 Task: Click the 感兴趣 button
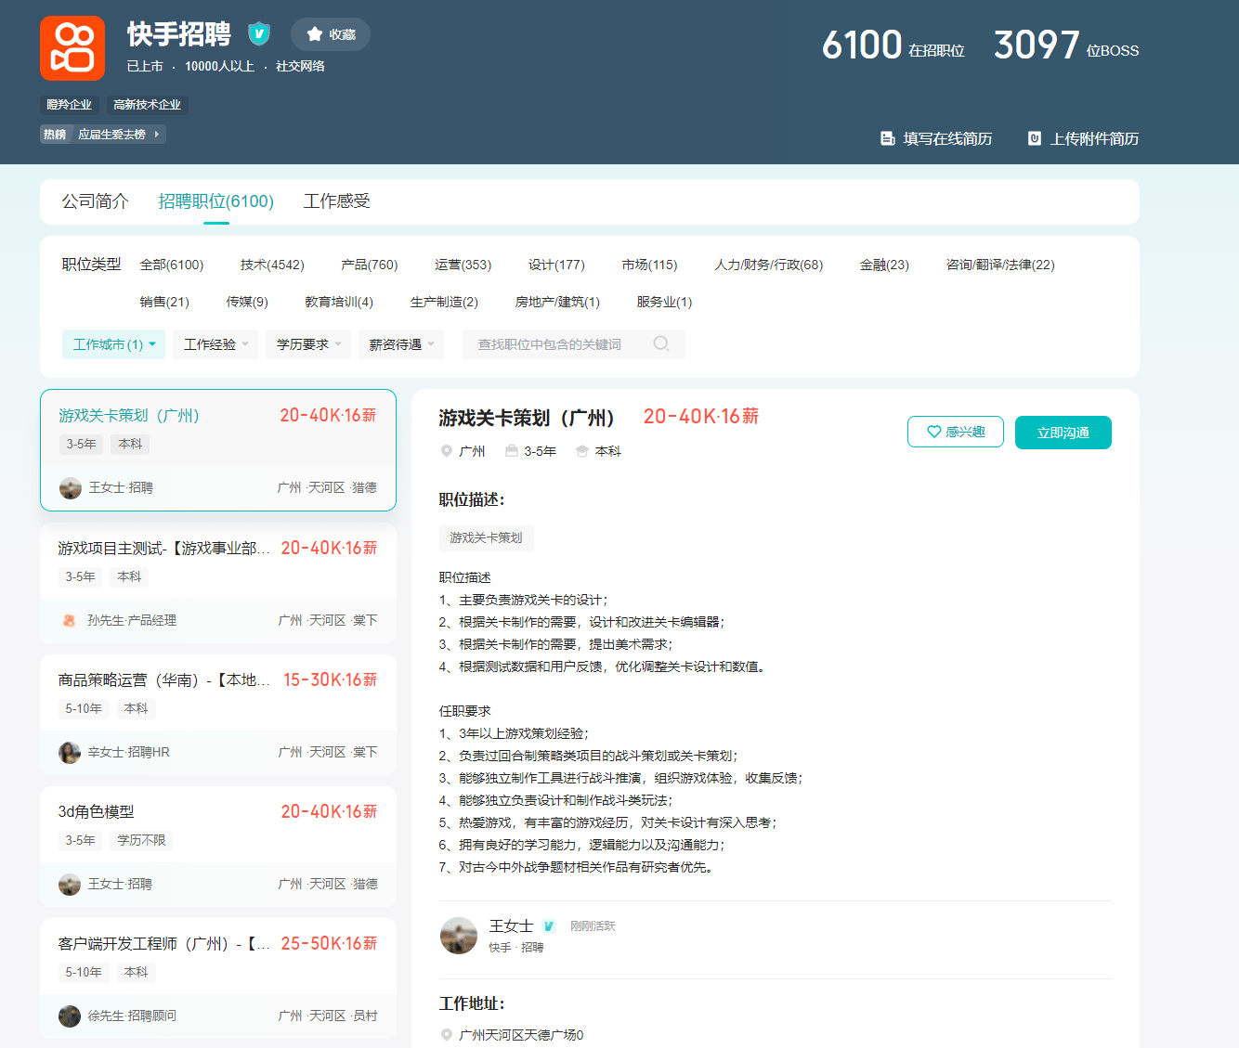pyautogui.click(x=956, y=432)
